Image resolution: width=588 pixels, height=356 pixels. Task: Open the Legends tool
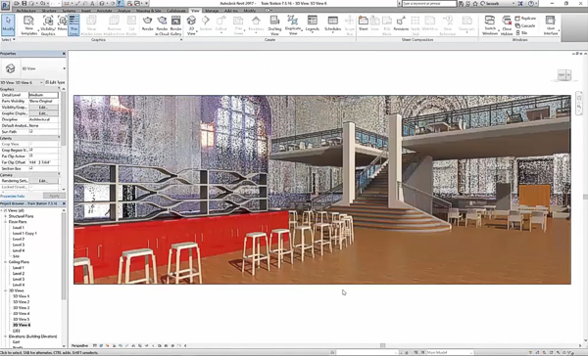(x=312, y=23)
